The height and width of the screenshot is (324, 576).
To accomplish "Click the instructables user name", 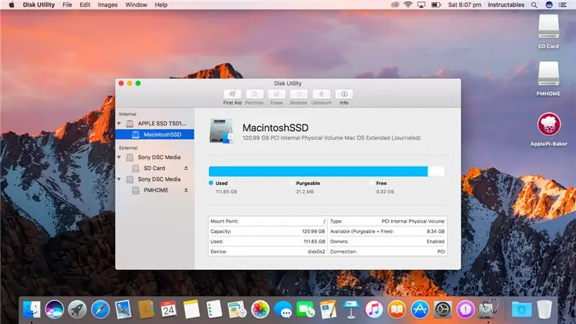I will tap(506, 5).
